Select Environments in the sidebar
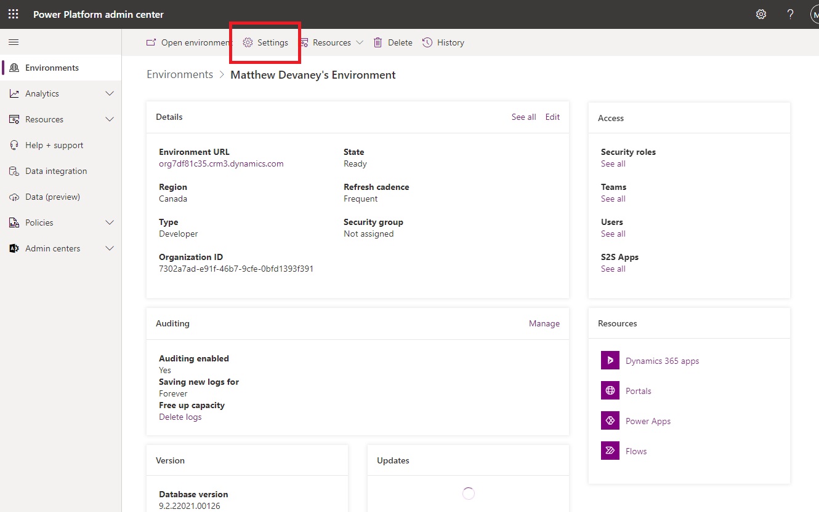Screen dimensions: 819x512 [x=52, y=68]
